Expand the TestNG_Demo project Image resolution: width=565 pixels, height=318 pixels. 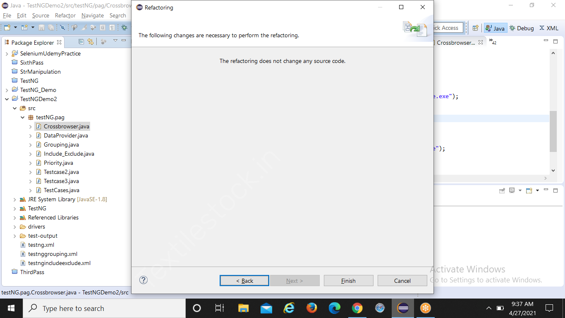[7, 90]
